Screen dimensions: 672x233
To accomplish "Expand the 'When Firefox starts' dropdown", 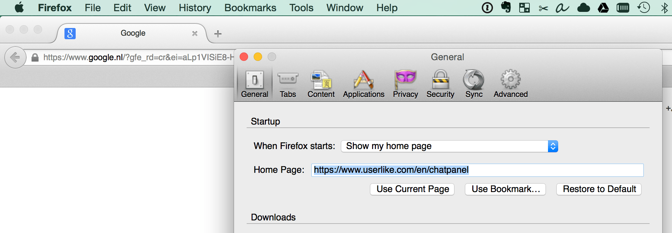I will pyautogui.click(x=450, y=146).
